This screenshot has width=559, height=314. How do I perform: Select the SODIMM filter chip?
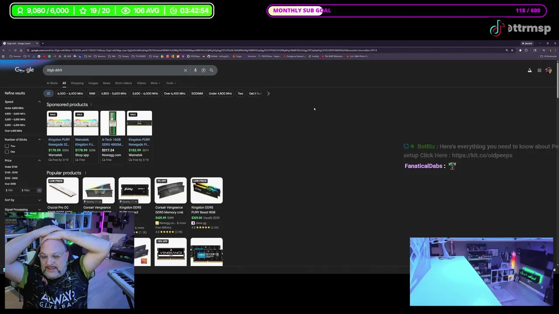197,93
